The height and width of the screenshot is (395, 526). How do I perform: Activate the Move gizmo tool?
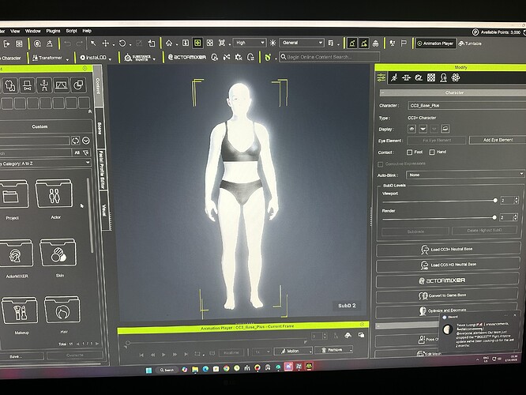106,43
